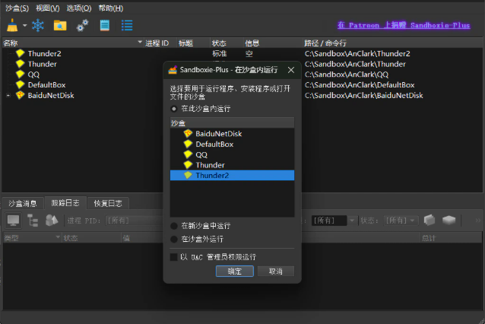Choose highlighted Thunder2 in dialog list
The width and height of the screenshot is (485, 324).
point(232,176)
